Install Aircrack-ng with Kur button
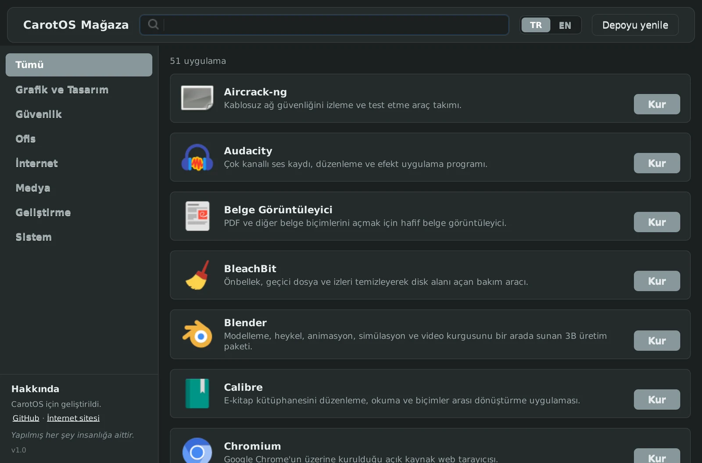 657,104
